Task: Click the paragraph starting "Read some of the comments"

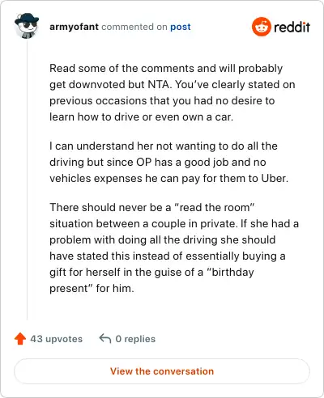Action: pos(173,93)
